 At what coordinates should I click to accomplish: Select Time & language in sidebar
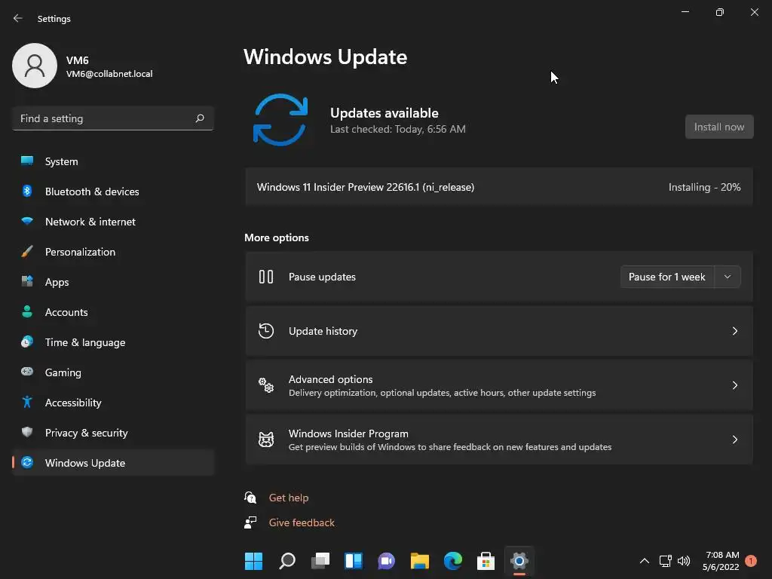(x=113, y=342)
